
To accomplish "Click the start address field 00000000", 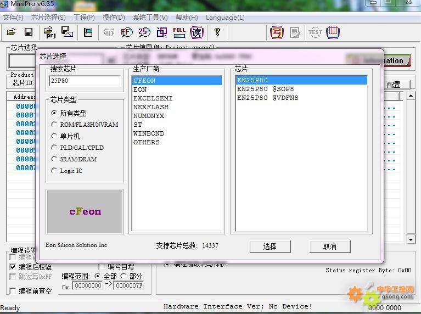I will 88,285.
